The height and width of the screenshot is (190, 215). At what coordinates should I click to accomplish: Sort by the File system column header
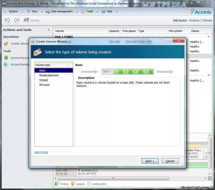click(x=178, y=31)
